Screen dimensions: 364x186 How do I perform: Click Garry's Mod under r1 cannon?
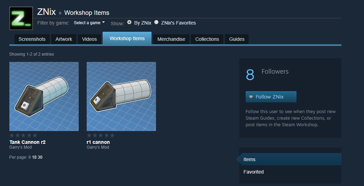(x=98, y=147)
